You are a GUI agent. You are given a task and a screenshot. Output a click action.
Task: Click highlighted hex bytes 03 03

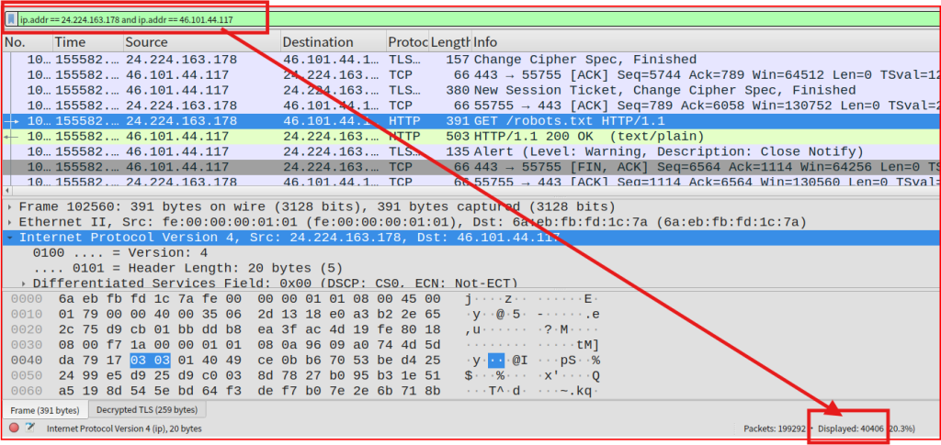(147, 360)
